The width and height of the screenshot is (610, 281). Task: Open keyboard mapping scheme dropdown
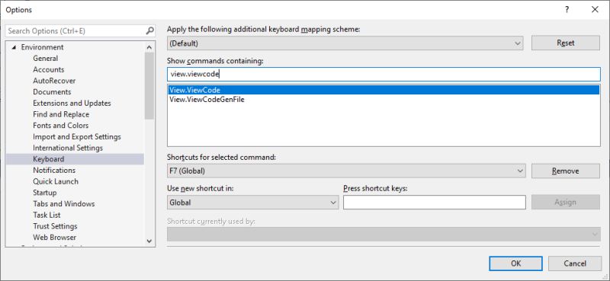(345, 43)
